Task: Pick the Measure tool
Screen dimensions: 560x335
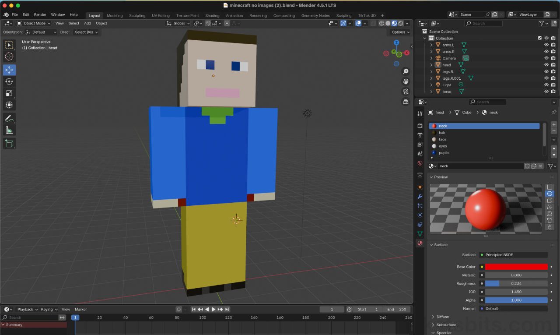Action: 9,130
